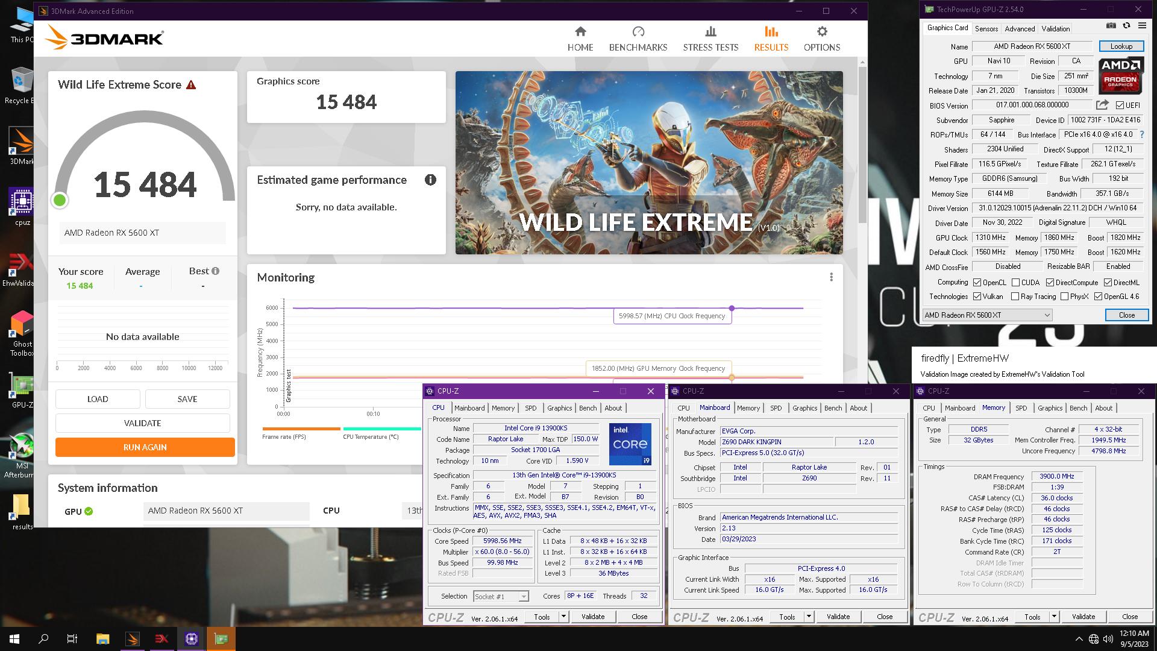Click the BIOS export share icon in GPU-Z
Screen dimensions: 1157x651
(x=1102, y=105)
